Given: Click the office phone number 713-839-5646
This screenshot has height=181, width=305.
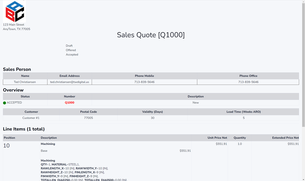Looking at the screenshot, I should click(x=248, y=82).
